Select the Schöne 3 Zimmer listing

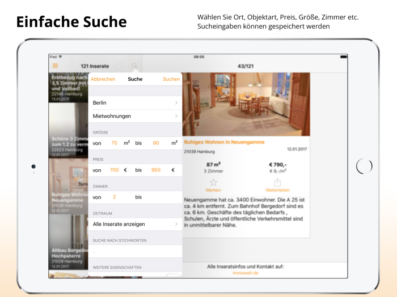pos(69,130)
